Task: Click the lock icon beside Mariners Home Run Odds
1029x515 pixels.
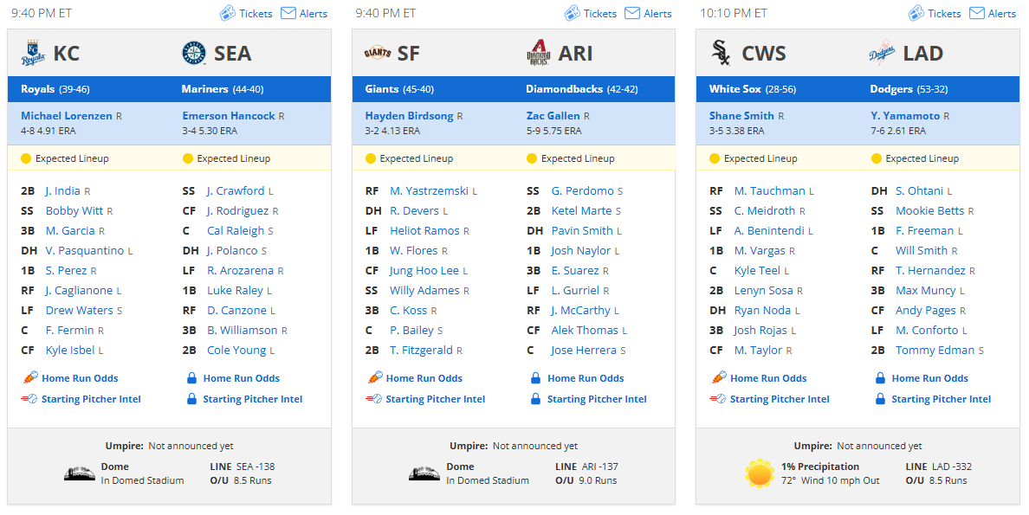Action: click(x=191, y=378)
